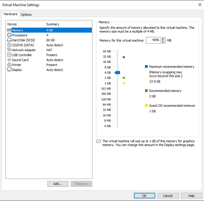Viewport: 204px width, 201px height.
Task: Switch to the Options tab
Action: tap(26, 15)
